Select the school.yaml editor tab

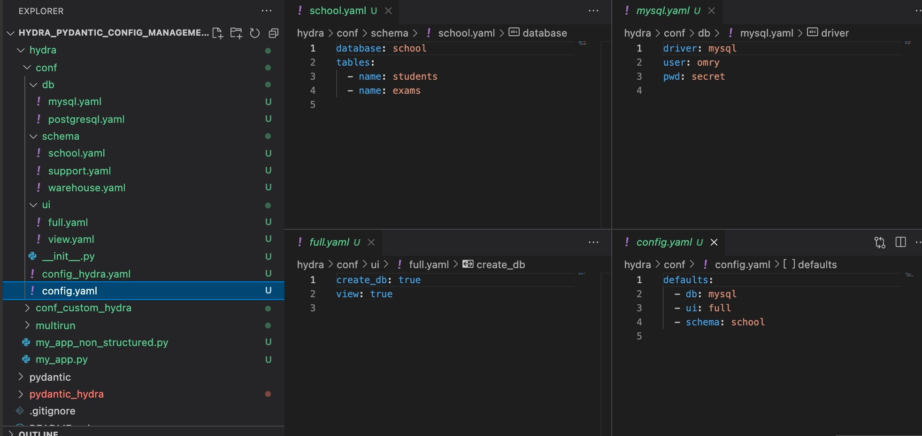click(338, 11)
